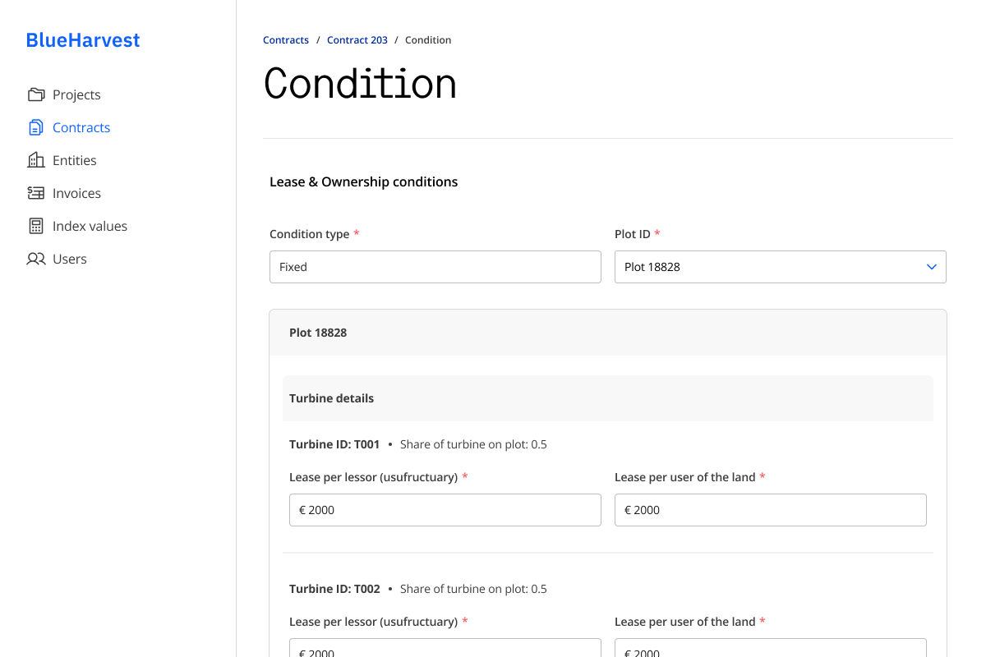Go to Invoices in sidebar
Viewport: 986px width, 657px height.
click(76, 193)
